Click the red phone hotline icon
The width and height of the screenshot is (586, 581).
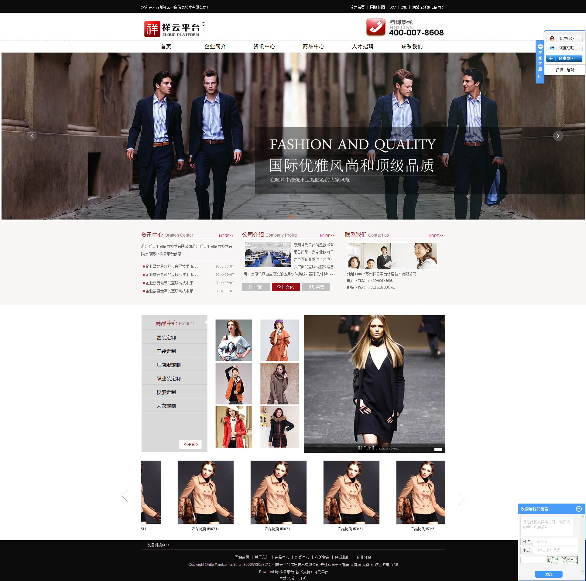[x=375, y=27]
